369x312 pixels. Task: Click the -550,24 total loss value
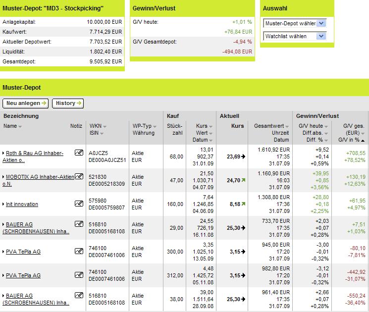pyautogui.click(x=356, y=296)
